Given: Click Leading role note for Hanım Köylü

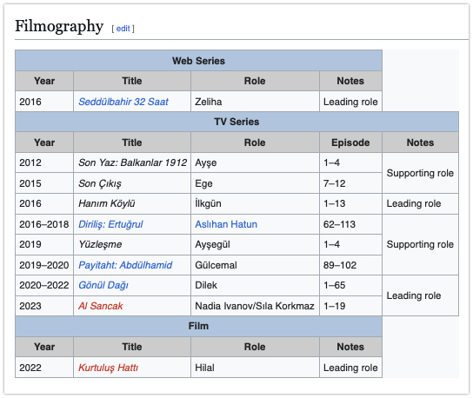Looking at the screenshot, I should pos(420,204).
